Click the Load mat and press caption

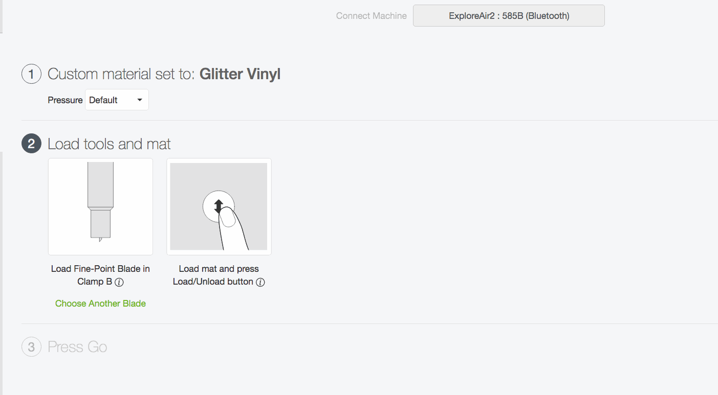[219, 269]
